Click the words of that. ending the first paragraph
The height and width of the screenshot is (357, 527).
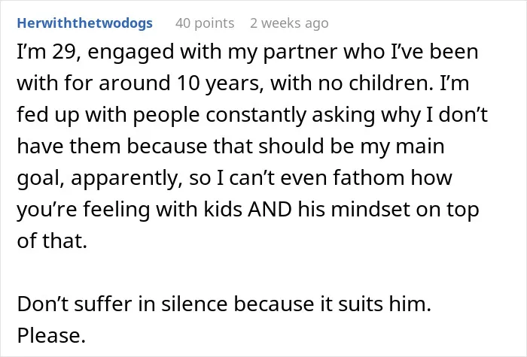pyautogui.click(x=52, y=241)
